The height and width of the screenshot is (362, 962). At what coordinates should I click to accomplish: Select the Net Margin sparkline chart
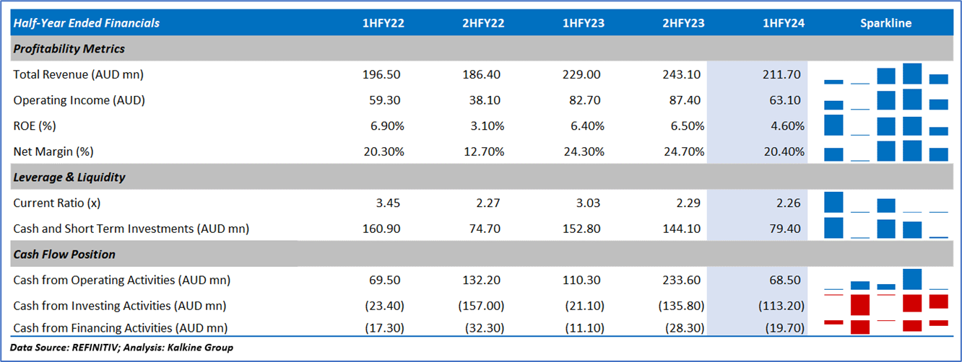[x=885, y=151]
